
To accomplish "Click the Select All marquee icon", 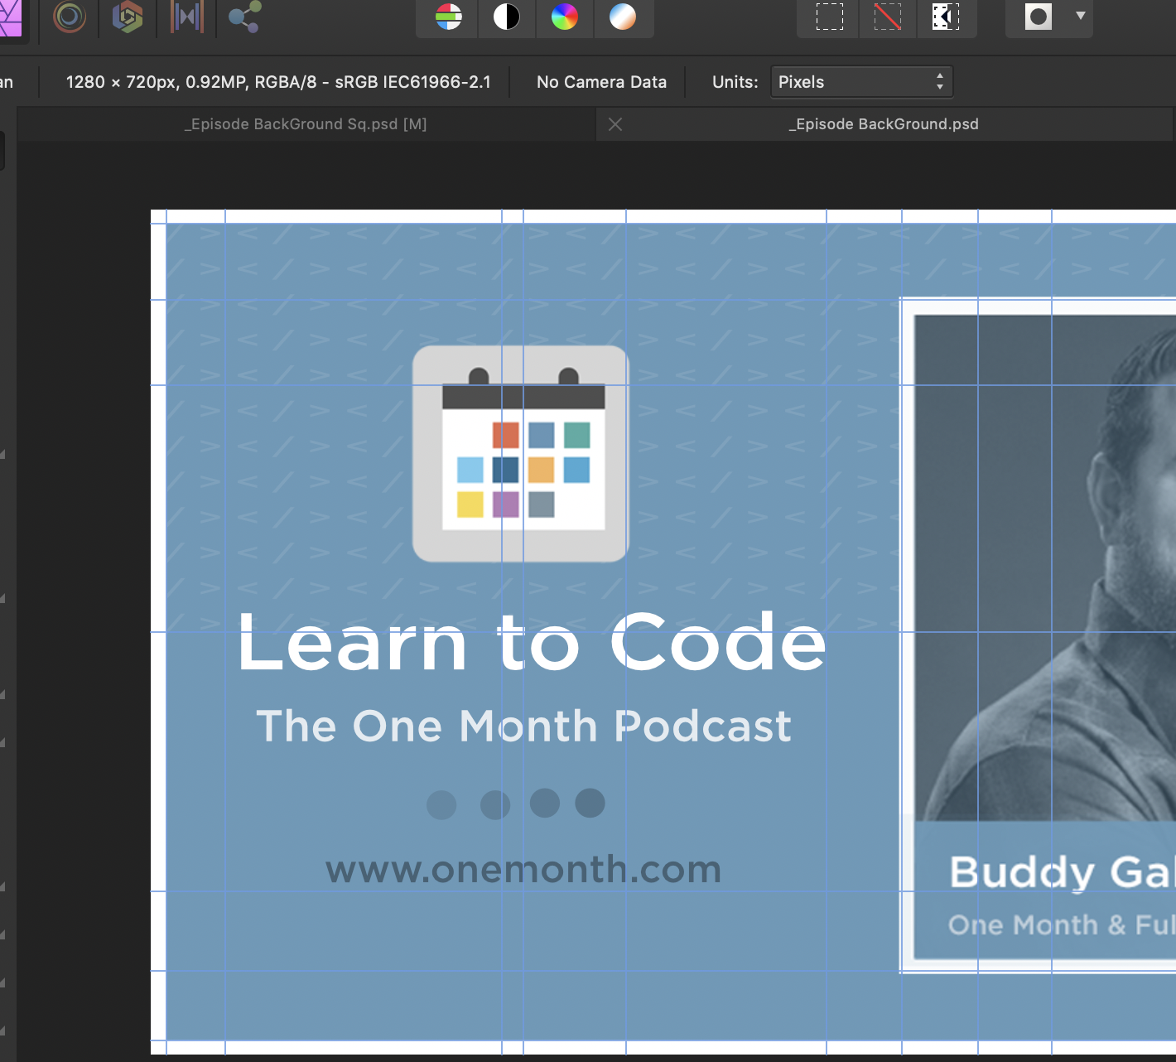I will [x=829, y=17].
